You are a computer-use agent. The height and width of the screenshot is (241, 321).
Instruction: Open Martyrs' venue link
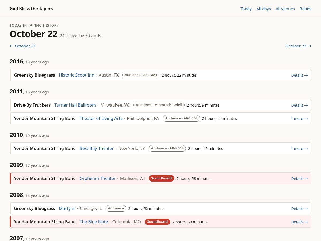[67, 208]
